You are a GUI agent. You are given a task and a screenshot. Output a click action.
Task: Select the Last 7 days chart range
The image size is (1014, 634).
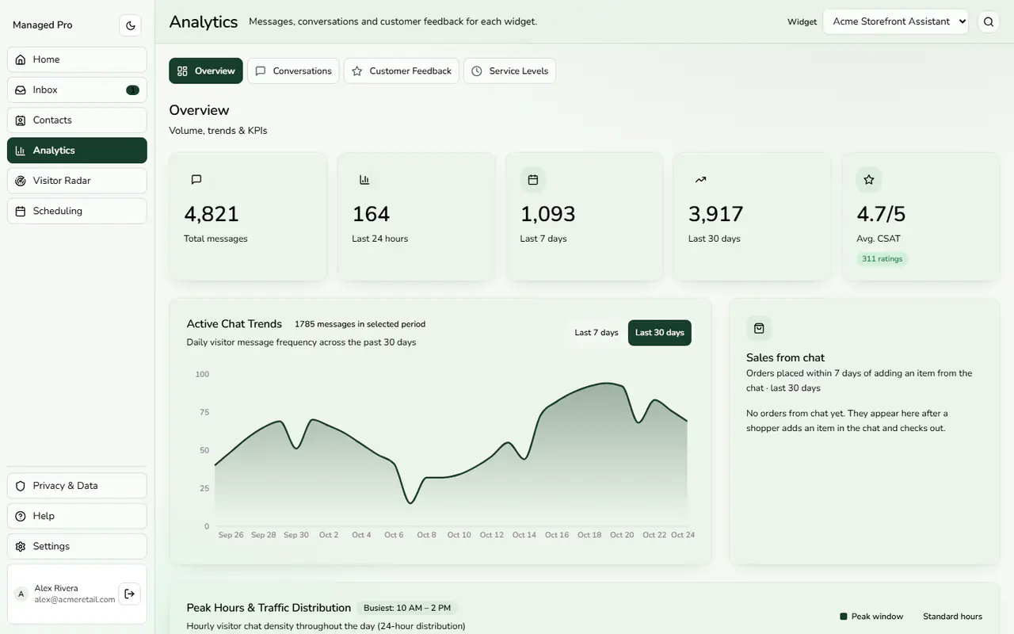pyautogui.click(x=597, y=333)
